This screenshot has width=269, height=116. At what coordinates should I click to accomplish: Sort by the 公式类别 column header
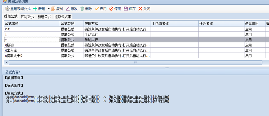click(x=72, y=24)
